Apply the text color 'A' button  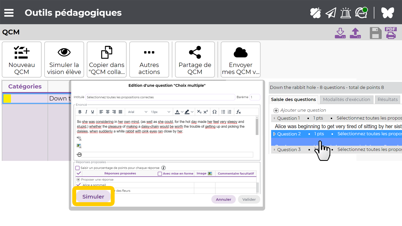177,112
